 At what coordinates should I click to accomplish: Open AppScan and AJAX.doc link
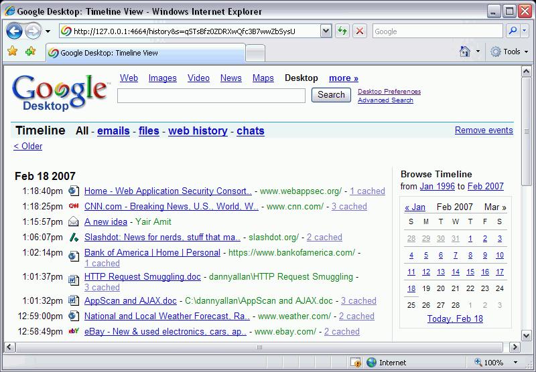[x=130, y=300]
